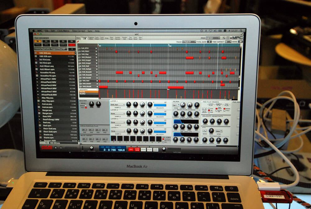Screen dimensions: 311x209
Task: Click the Filter Envelope Decay knob
Action: (x=183, y=126)
